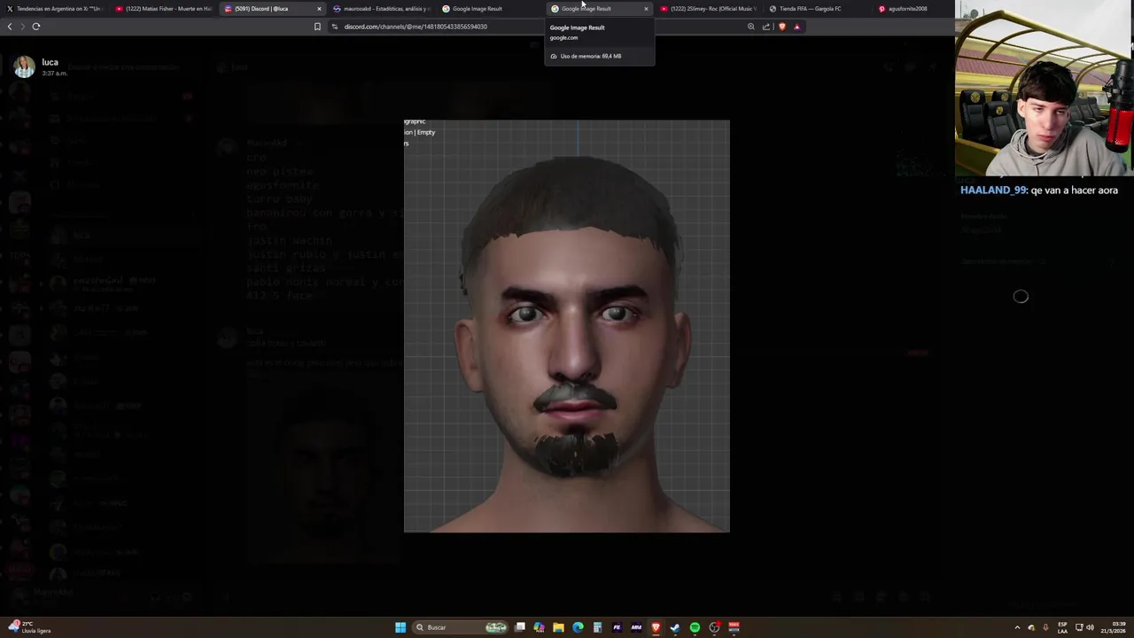The image size is (1134, 638).
Task: Open File Explorer from the taskbar
Action: 558,627
